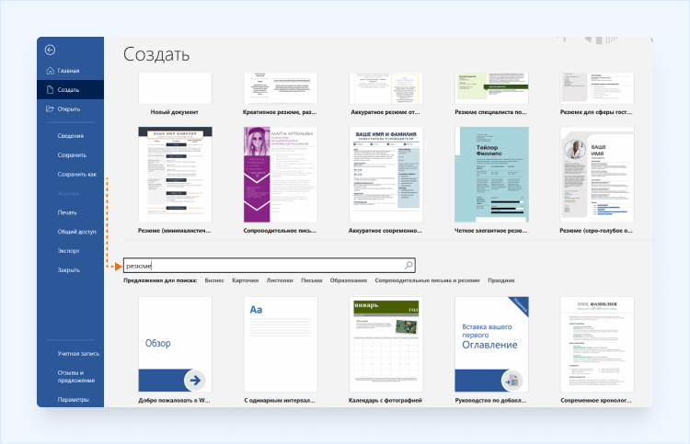Open the Печать menu item
This screenshot has height=444, width=690.
[x=67, y=212]
